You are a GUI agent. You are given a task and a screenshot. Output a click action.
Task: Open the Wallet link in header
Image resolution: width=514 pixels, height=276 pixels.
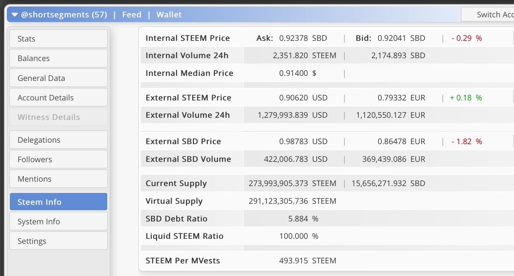[x=169, y=15]
